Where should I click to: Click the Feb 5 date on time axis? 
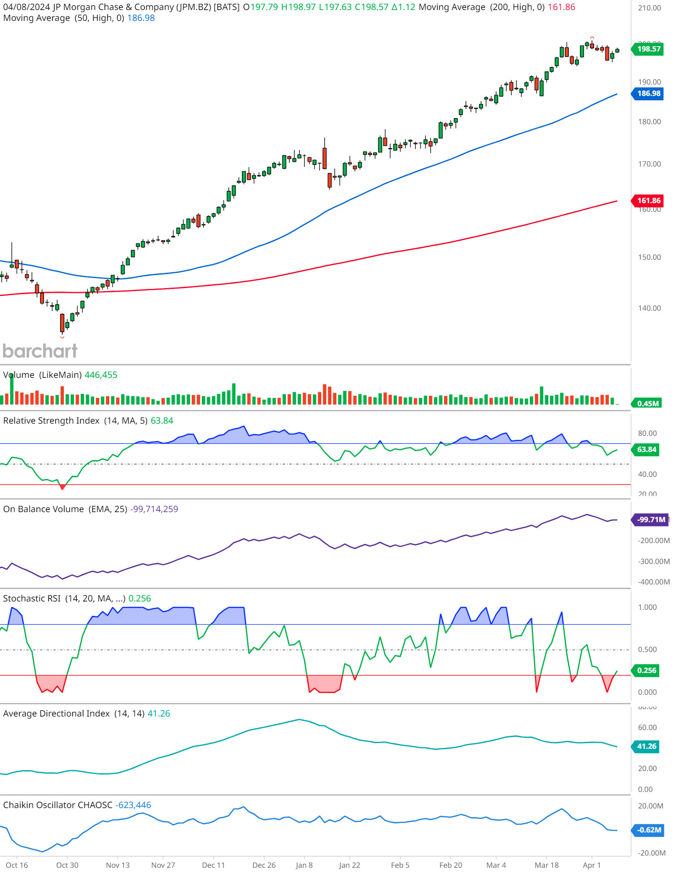[x=400, y=865]
